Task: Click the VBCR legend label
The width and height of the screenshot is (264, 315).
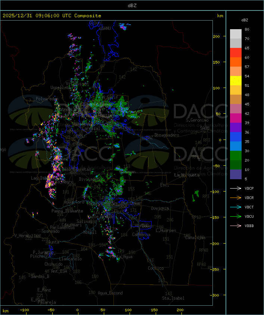Action: point(249,198)
